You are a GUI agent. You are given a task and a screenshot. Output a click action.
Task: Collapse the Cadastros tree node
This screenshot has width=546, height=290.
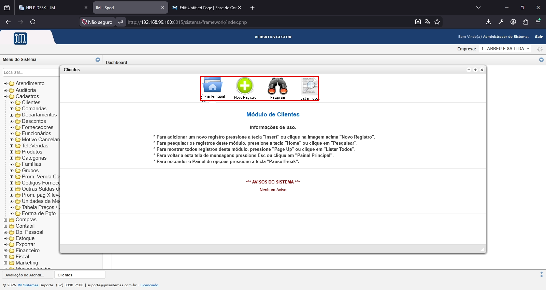coord(5,96)
